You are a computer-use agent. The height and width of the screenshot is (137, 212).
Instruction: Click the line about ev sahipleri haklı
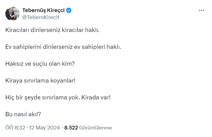coord(63,47)
